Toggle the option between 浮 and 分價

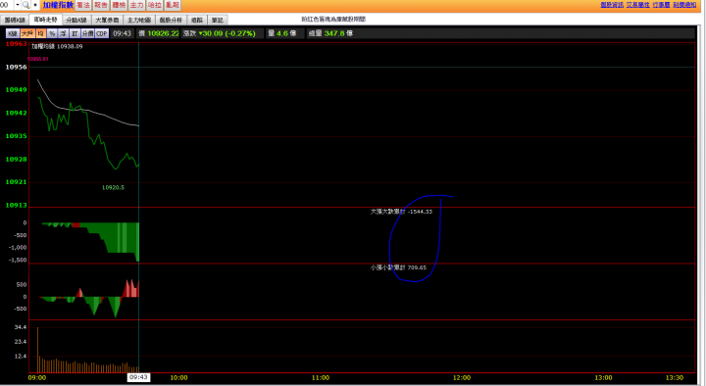75,33
